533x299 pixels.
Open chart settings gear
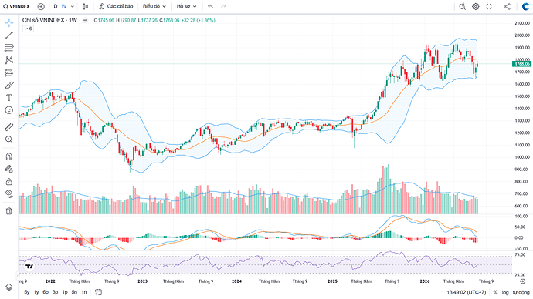pyautogui.click(x=476, y=6)
